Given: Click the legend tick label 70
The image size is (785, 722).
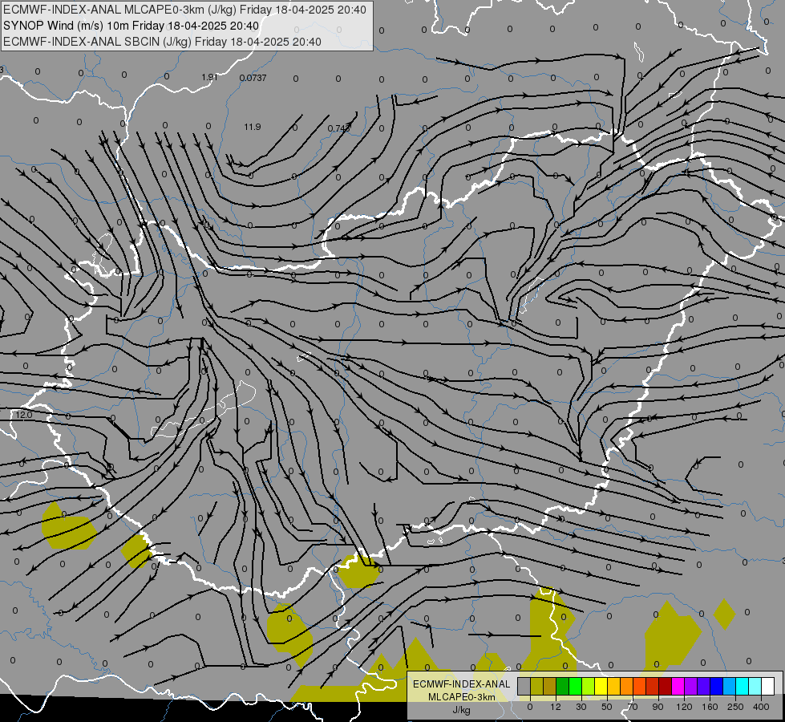Looking at the screenshot, I should pyautogui.click(x=633, y=707).
